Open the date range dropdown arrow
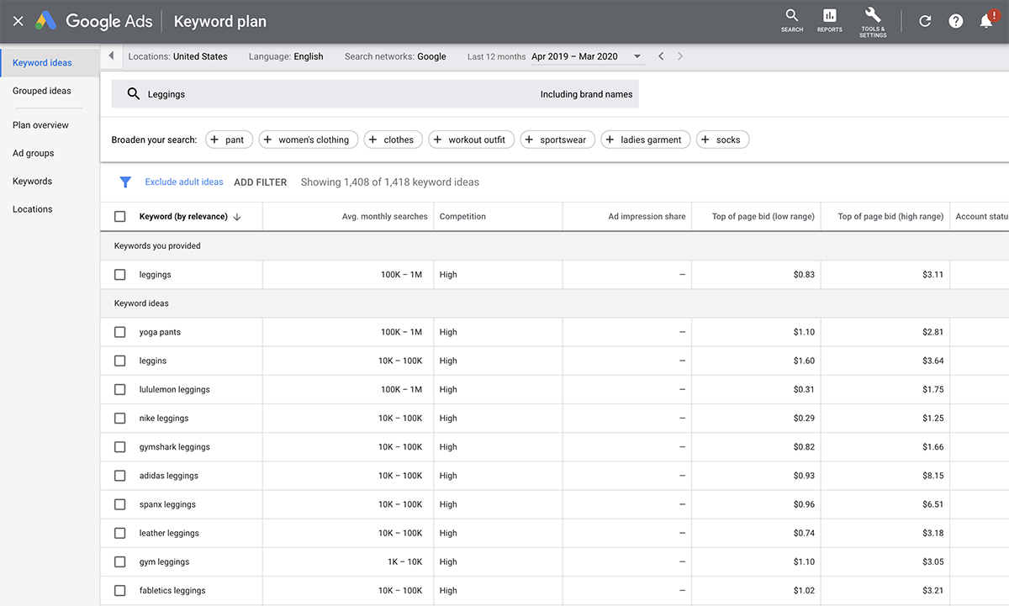 tap(637, 56)
